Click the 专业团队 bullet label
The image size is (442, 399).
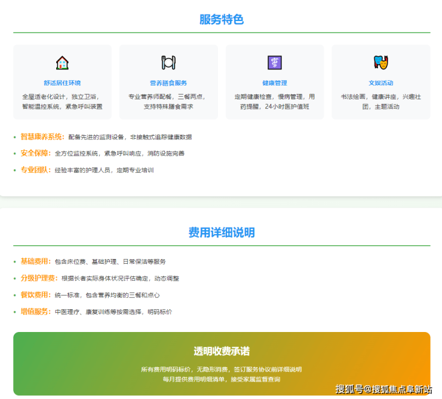point(36,170)
